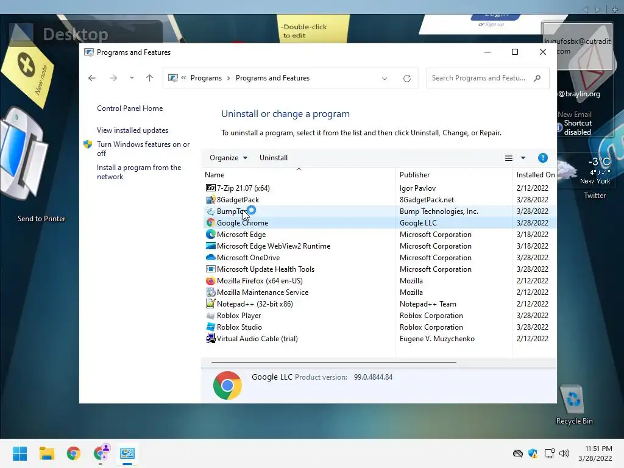Select the 7-Zip 21.07 program icon
The image size is (624, 468).
[210, 188]
